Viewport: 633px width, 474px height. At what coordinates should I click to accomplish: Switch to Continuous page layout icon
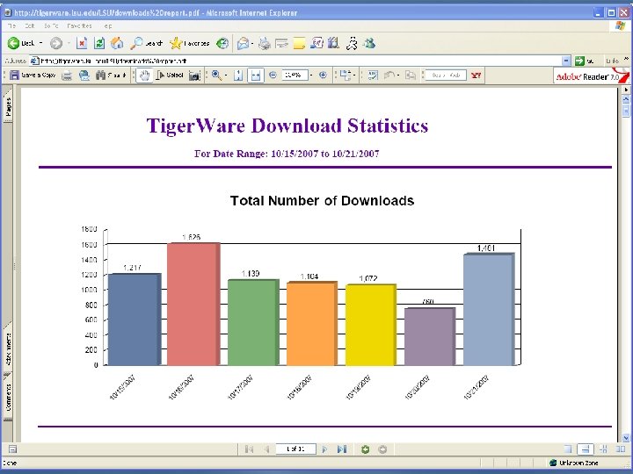[x=586, y=449]
